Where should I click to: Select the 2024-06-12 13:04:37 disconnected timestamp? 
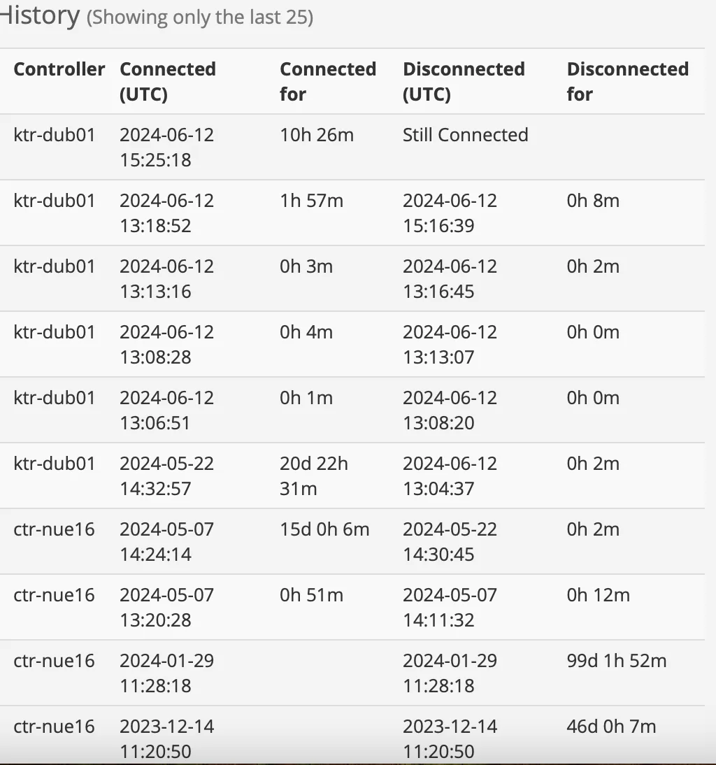(x=450, y=476)
